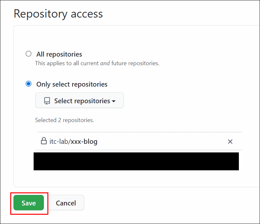Remove itc-lab/xxx-blog with the X icon
Screen dimensions: 260x224
230,142
